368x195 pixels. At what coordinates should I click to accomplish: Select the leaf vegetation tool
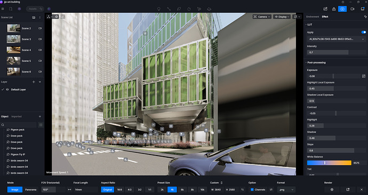click(x=179, y=9)
